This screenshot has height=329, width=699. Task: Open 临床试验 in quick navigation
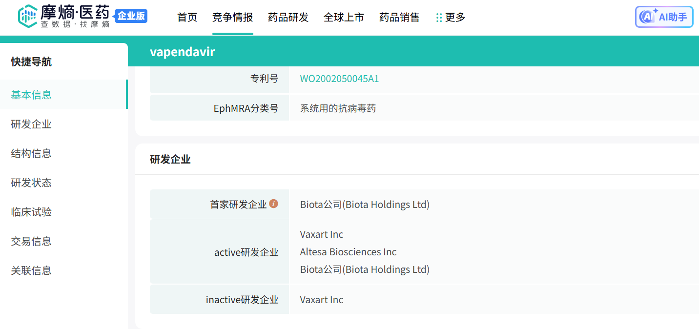coord(31,212)
